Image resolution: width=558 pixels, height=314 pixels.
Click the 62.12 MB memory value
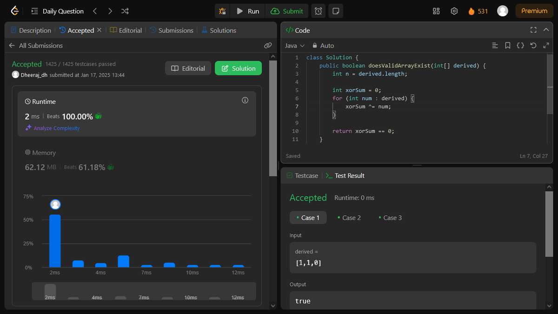[40, 167]
